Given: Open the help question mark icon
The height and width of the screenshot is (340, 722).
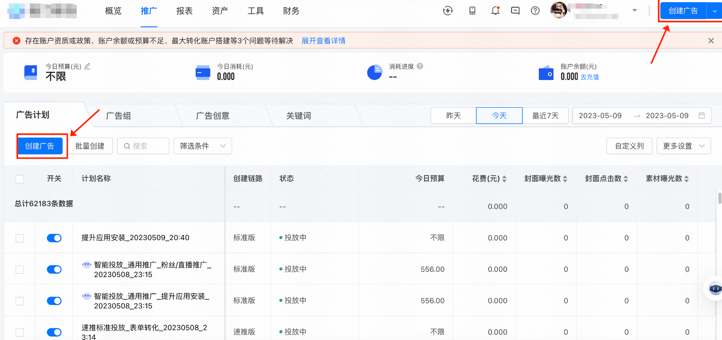Looking at the screenshot, I should point(535,11).
